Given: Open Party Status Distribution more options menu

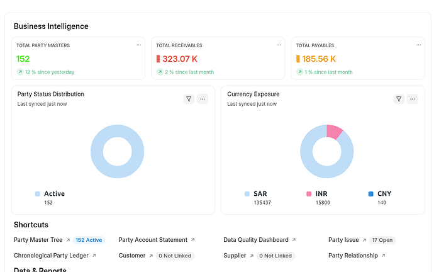Looking at the screenshot, I should click(x=202, y=99).
